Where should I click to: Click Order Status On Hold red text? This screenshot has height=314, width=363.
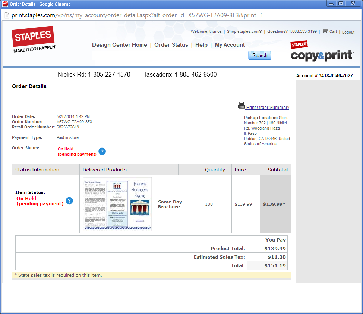point(77,152)
